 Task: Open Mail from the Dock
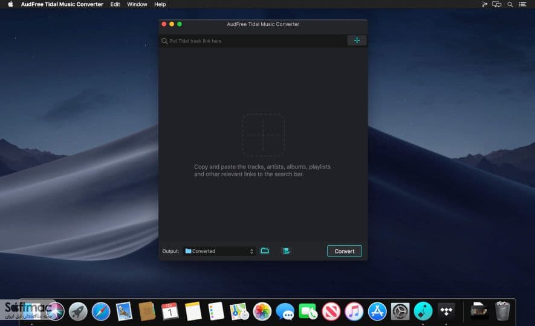(x=124, y=311)
